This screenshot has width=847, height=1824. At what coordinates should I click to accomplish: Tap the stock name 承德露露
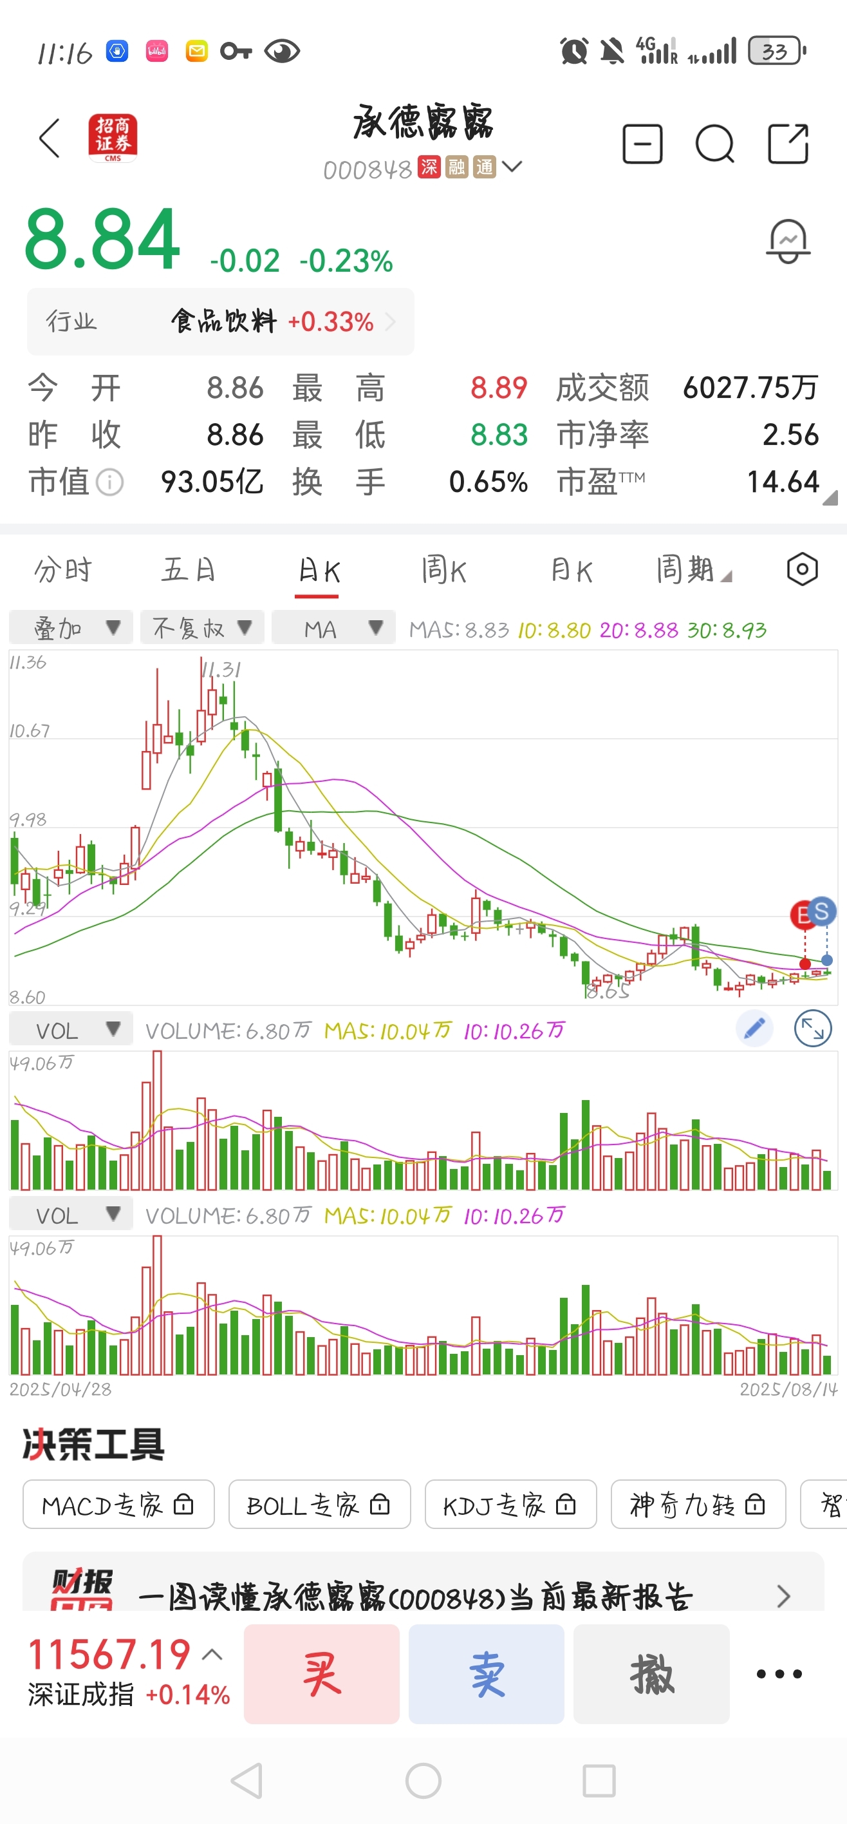(423, 122)
